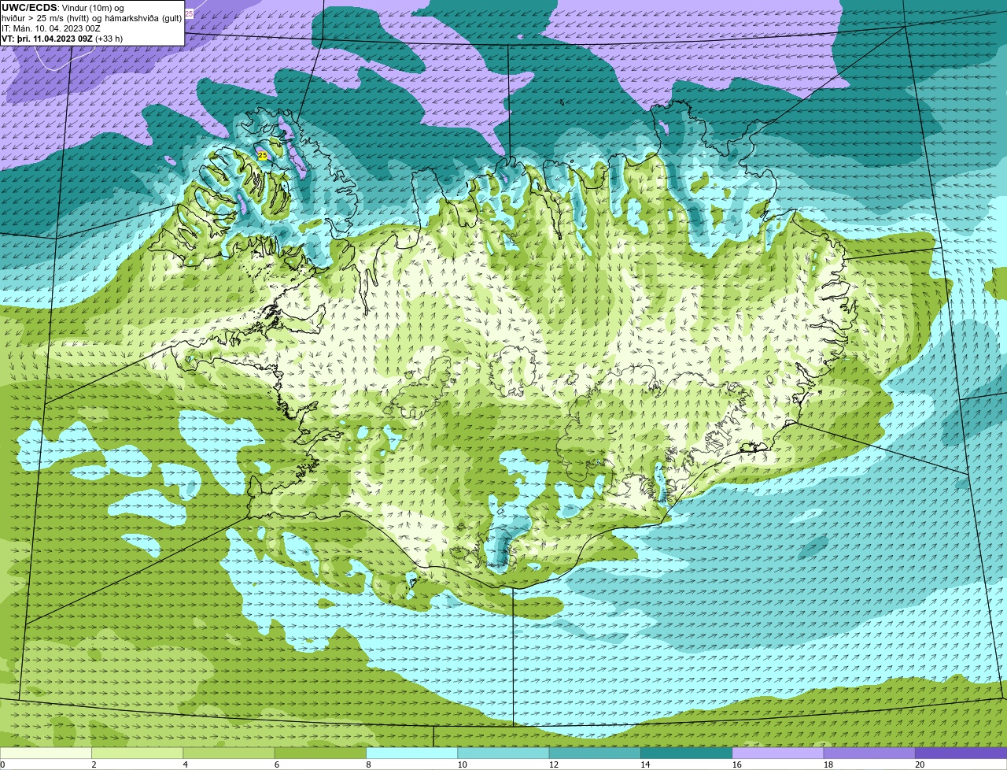Click the 'VT: þri. 11.04.2023 09Z' valid time
The image size is (1007, 770).
(46, 39)
